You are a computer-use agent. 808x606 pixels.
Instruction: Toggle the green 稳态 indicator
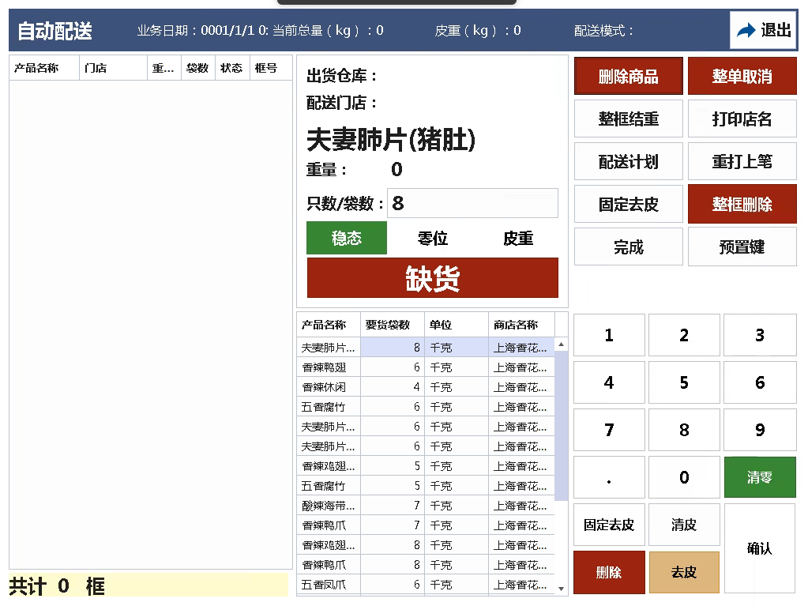347,239
